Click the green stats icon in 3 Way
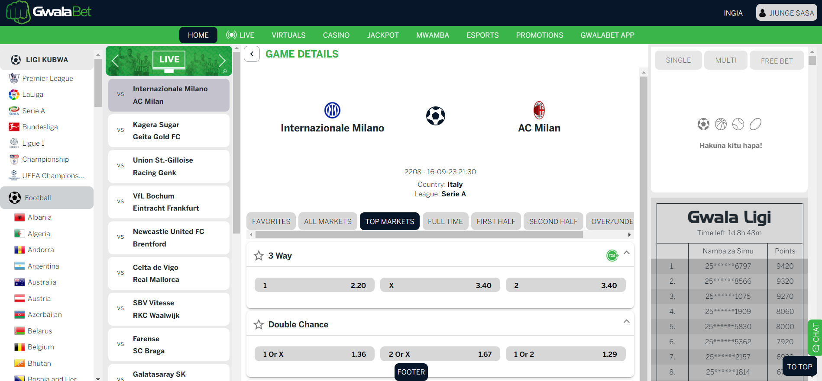 click(612, 256)
